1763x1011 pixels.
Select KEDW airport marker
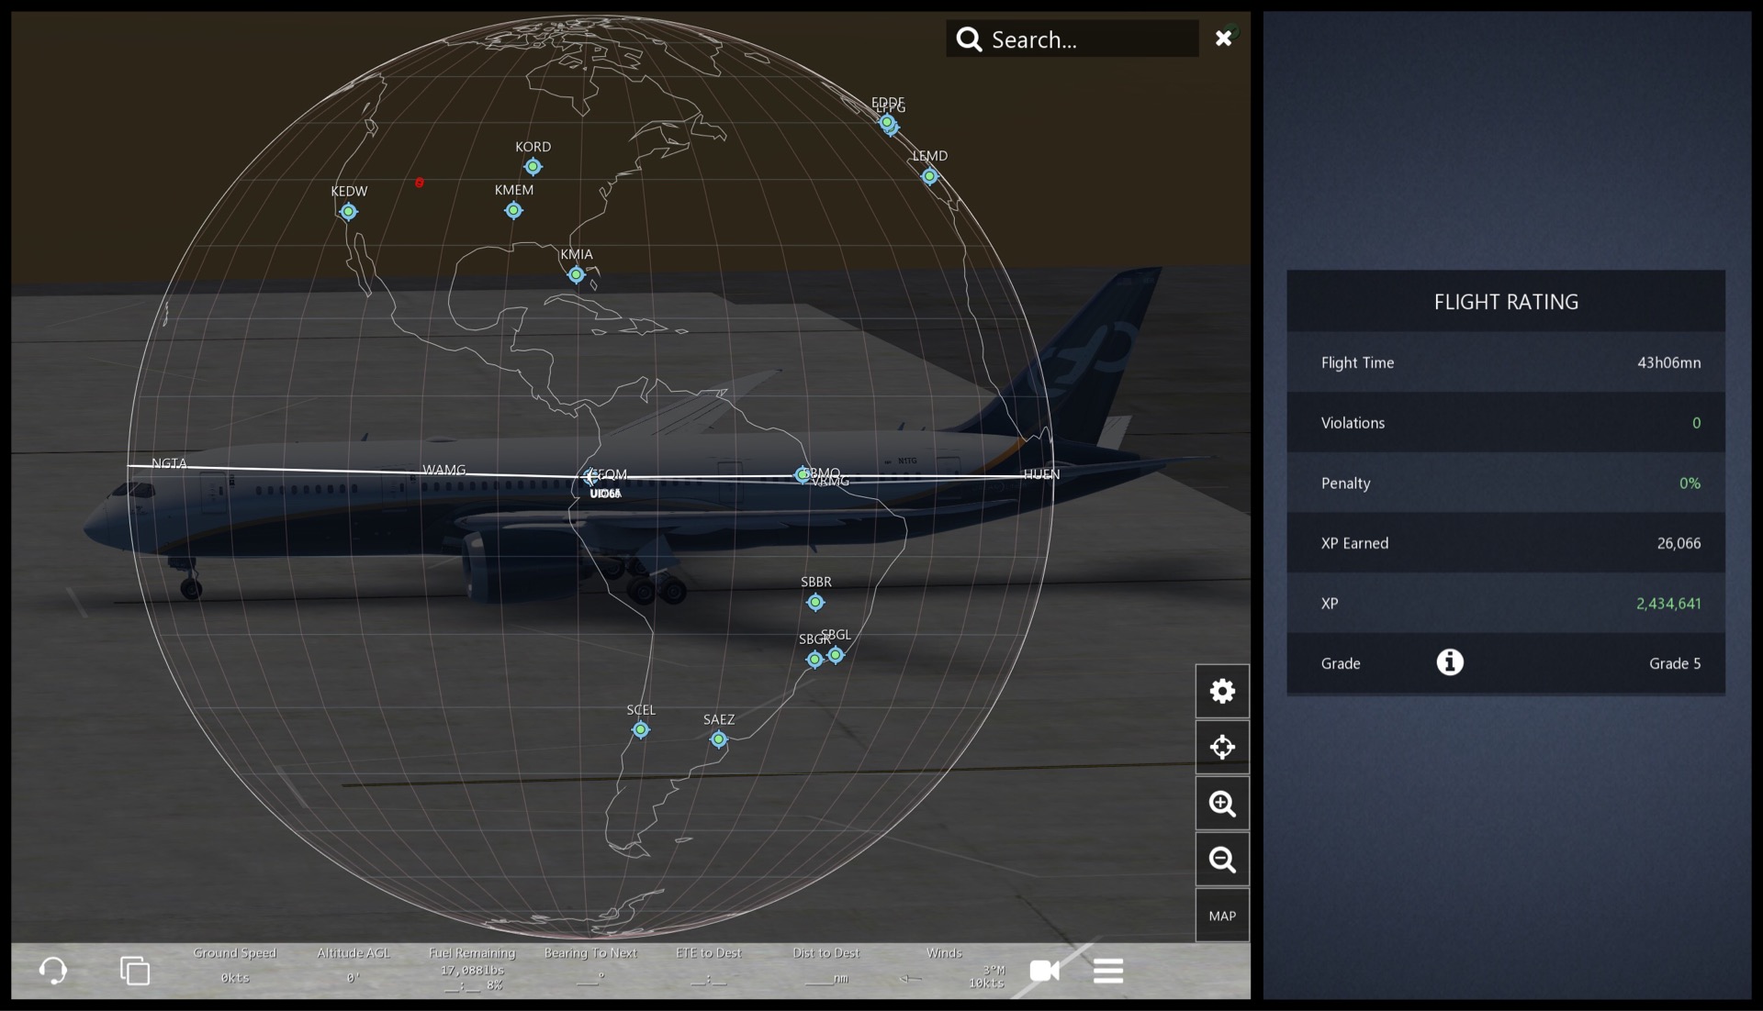point(348,212)
